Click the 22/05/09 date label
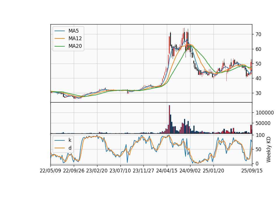Image resolution: width=280 pixels, height=201 pixels. [50, 171]
